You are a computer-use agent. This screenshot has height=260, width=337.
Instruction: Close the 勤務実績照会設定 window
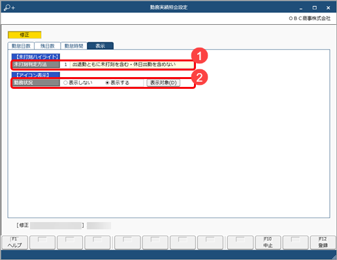click(329, 8)
